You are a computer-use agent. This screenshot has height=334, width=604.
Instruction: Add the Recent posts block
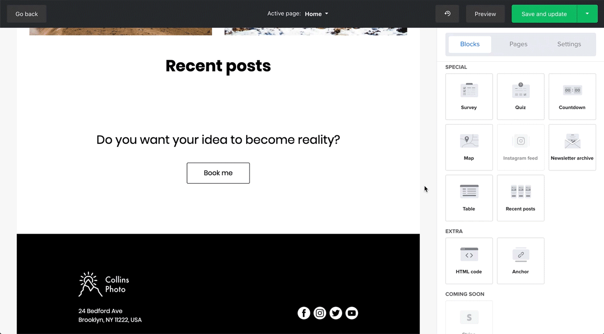tap(520, 198)
